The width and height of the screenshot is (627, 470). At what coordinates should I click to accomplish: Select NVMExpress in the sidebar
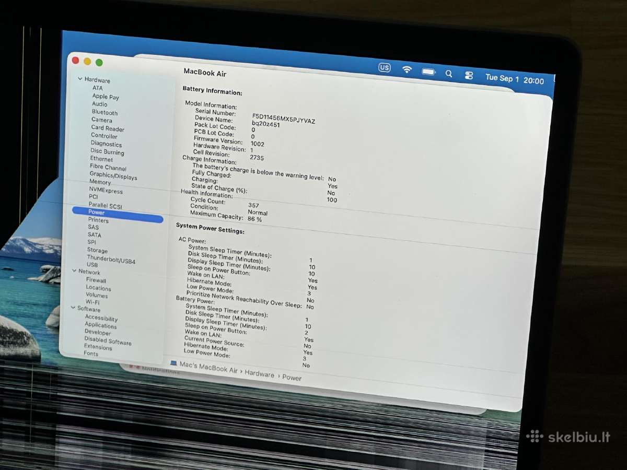pos(106,191)
